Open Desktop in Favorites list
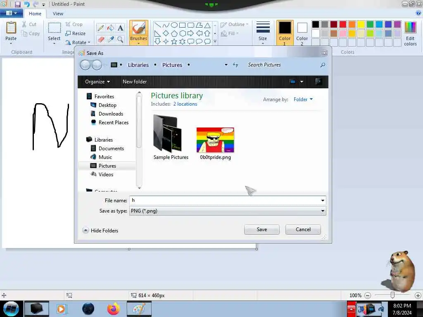Screen dimensions: 423x317 pyautogui.click(x=107, y=105)
